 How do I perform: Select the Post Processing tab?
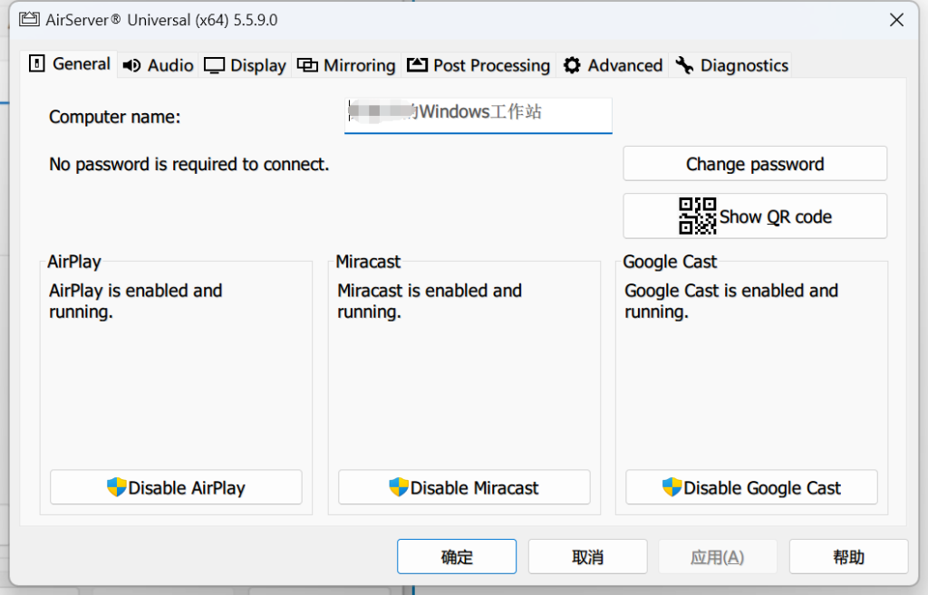tap(478, 65)
